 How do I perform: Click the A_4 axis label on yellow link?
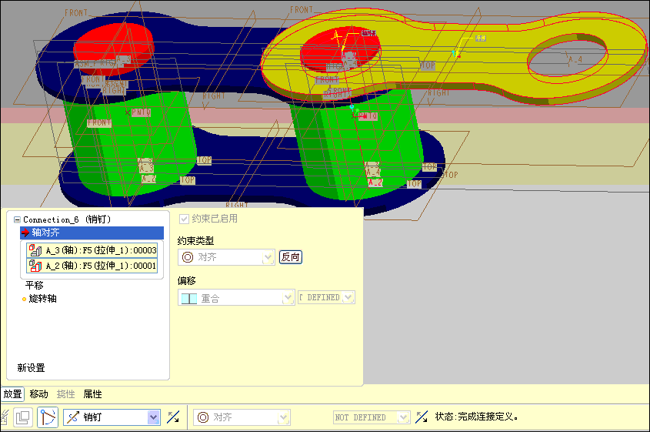click(575, 59)
